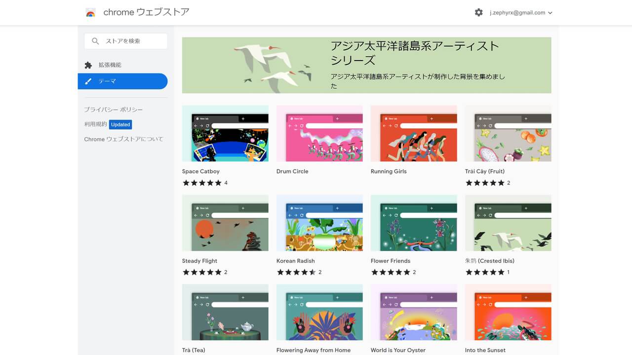Click Space Catboy's five-star rating
Screen dimensions: 632x355
pyautogui.click(x=202, y=183)
